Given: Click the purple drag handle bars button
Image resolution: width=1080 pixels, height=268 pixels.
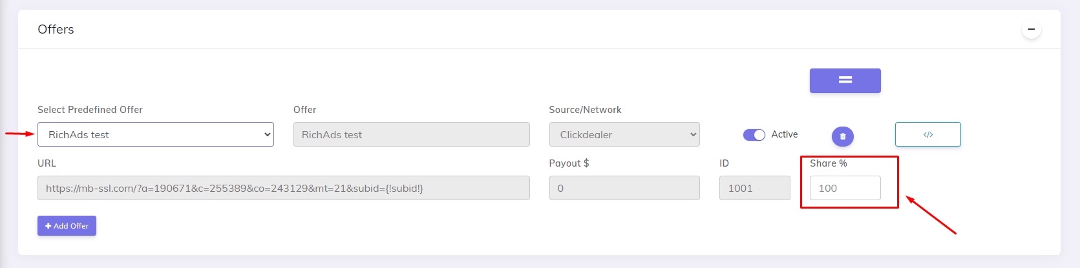Looking at the screenshot, I should click(x=845, y=81).
